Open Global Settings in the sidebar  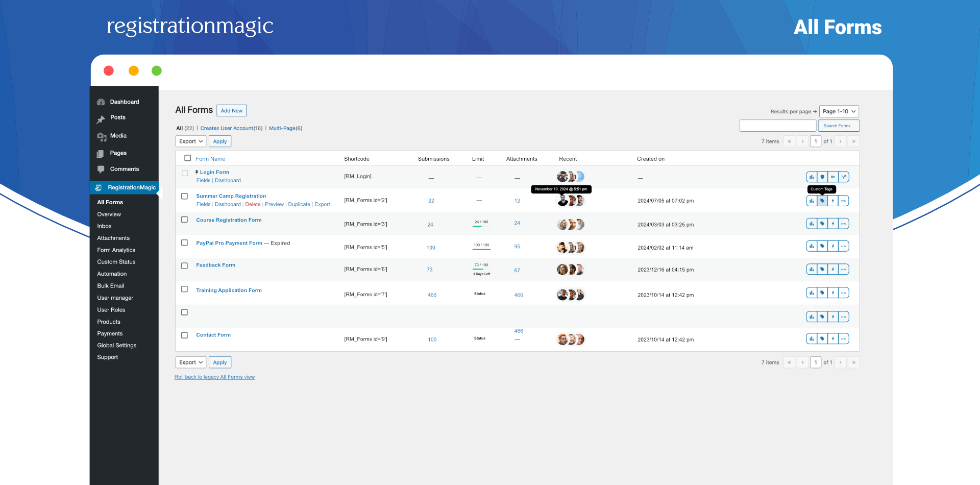point(117,346)
